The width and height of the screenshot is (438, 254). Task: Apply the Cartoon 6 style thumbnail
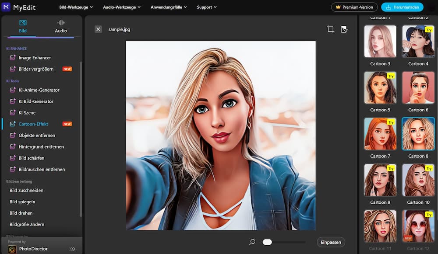pos(418,87)
